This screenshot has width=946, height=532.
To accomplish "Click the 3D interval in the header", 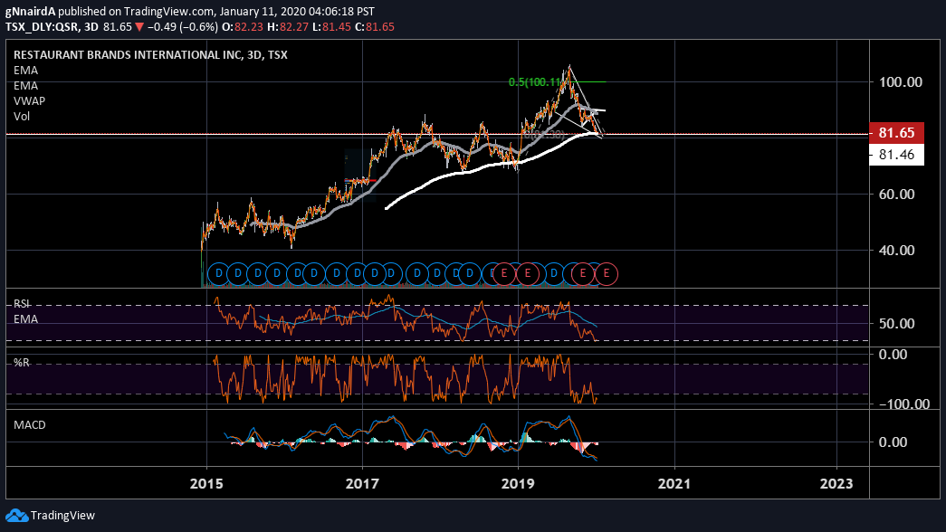I will 91,27.
